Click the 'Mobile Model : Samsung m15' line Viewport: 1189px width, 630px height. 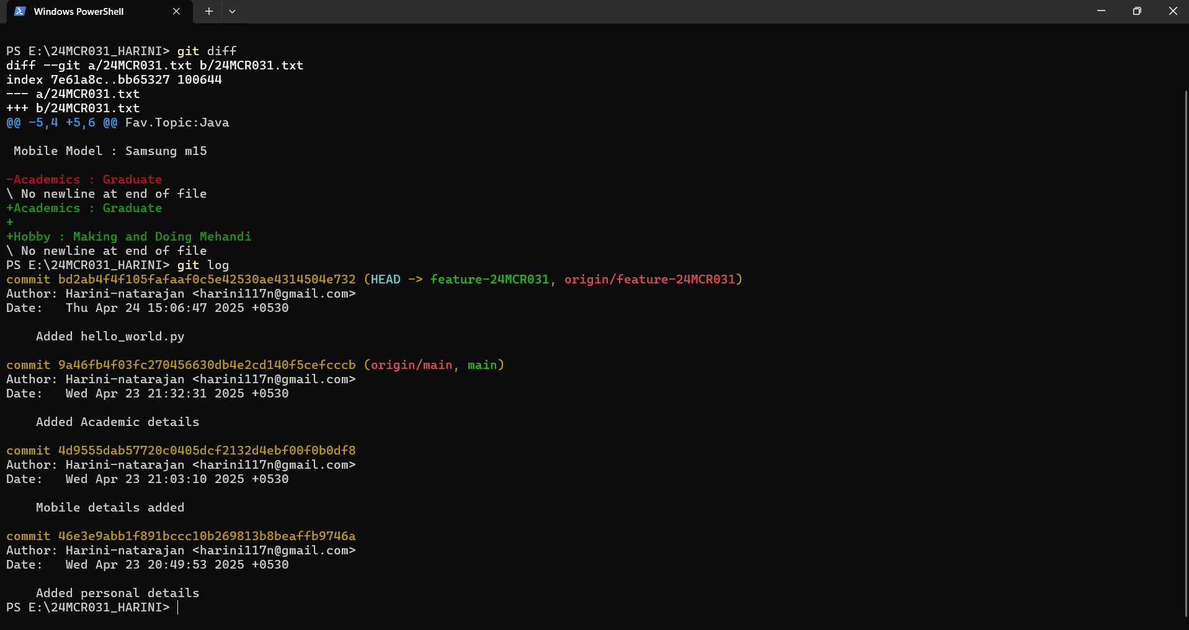tap(110, 151)
